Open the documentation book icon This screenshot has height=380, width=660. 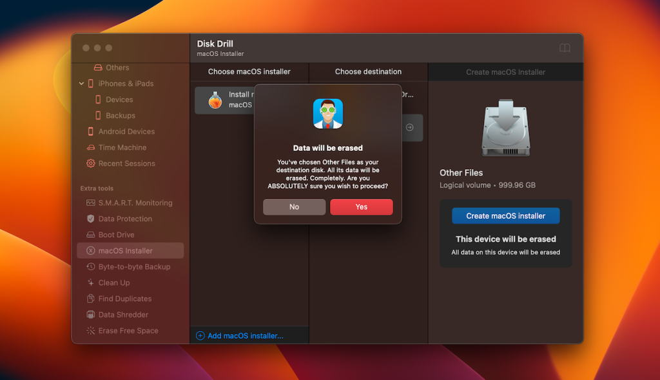(565, 48)
